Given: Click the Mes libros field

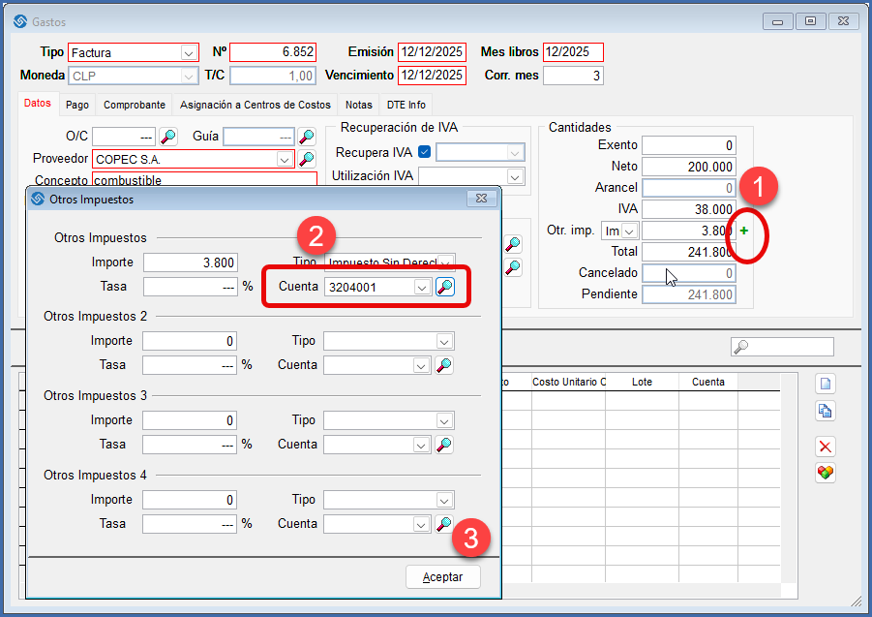Looking at the screenshot, I should point(573,52).
